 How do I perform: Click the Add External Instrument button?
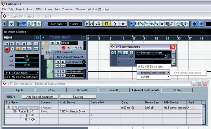pos(40,97)
